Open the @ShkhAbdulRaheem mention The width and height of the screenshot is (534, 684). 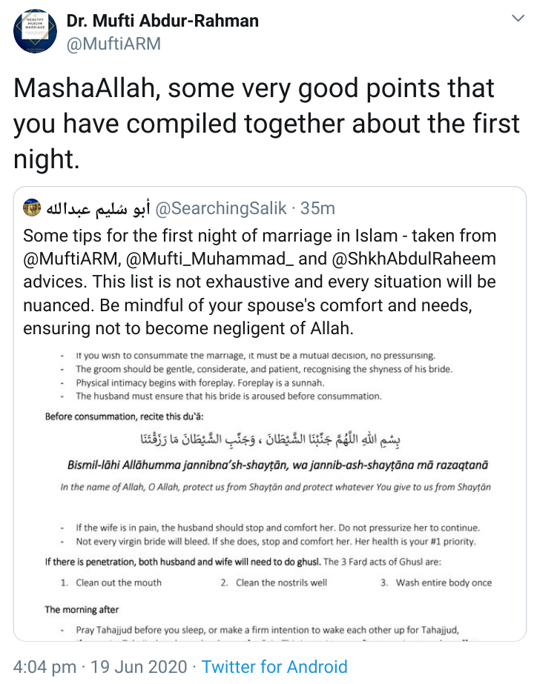coord(414,258)
